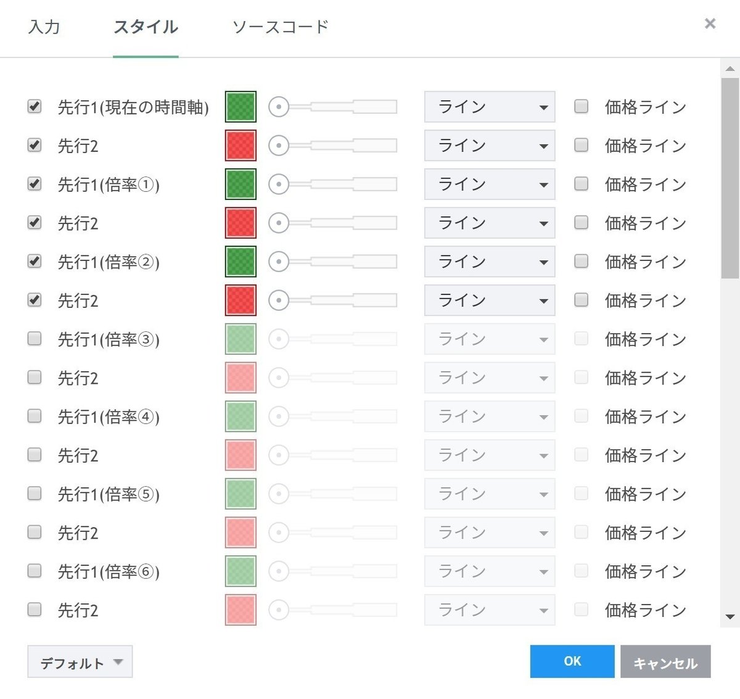Enable the 先行1(倍率⑥) checkbox

tap(34, 570)
